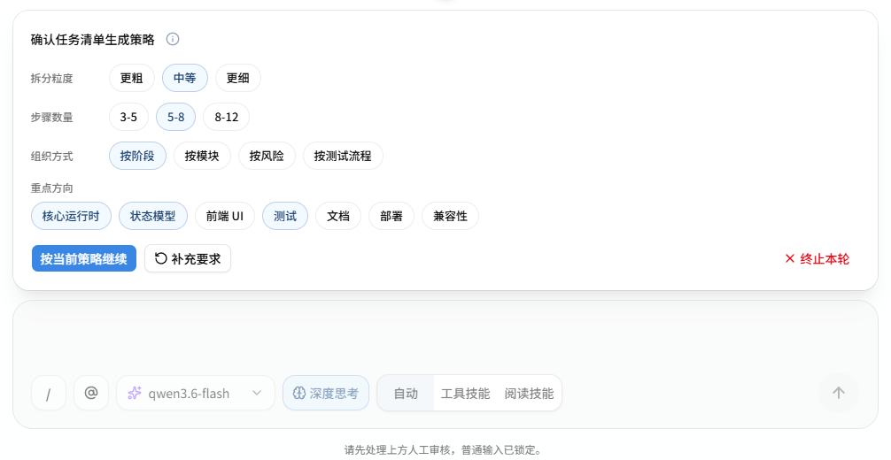Select 按测试流程 organization method
This screenshot has height=460, width=891.
click(x=343, y=156)
